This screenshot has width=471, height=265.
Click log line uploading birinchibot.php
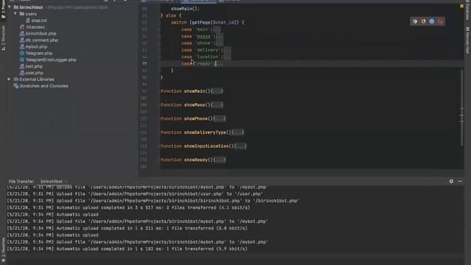click(153, 201)
